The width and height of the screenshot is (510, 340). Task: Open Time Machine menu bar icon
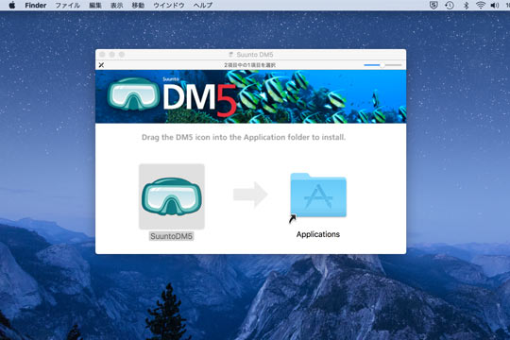[x=450, y=6]
